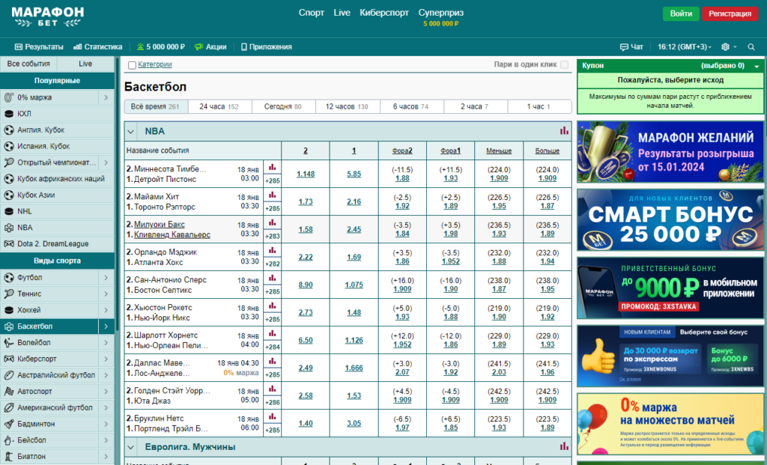Open the Милуоки Бакс match link
Screen dimensions: 767x465
[x=160, y=225]
